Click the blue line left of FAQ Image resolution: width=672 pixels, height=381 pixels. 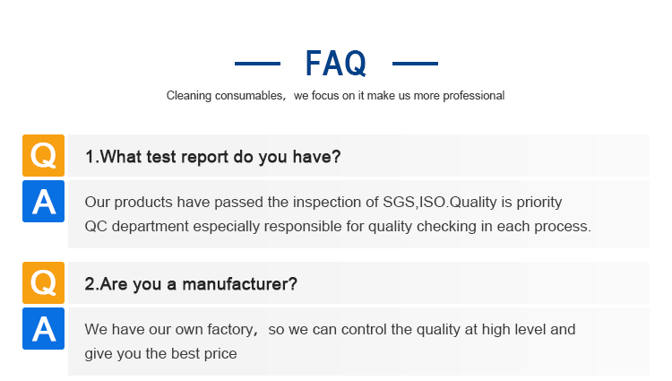tap(257, 64)
